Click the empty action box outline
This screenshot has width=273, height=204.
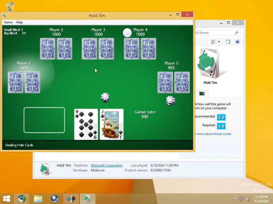44,120
